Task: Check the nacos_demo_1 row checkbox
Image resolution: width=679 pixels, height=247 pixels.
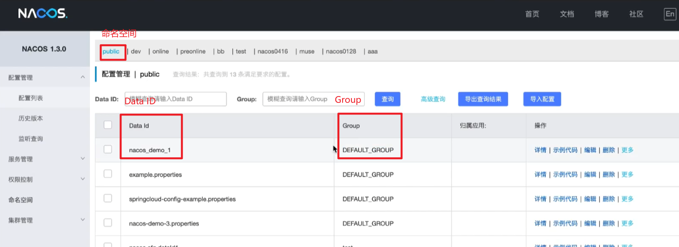Action: tap(108, 149)
